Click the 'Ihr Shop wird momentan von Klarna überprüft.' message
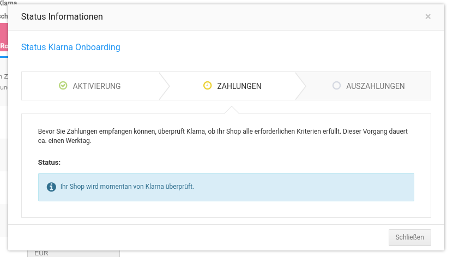The height and width of the screenshot is (257, 453). [x=127, y=187]
